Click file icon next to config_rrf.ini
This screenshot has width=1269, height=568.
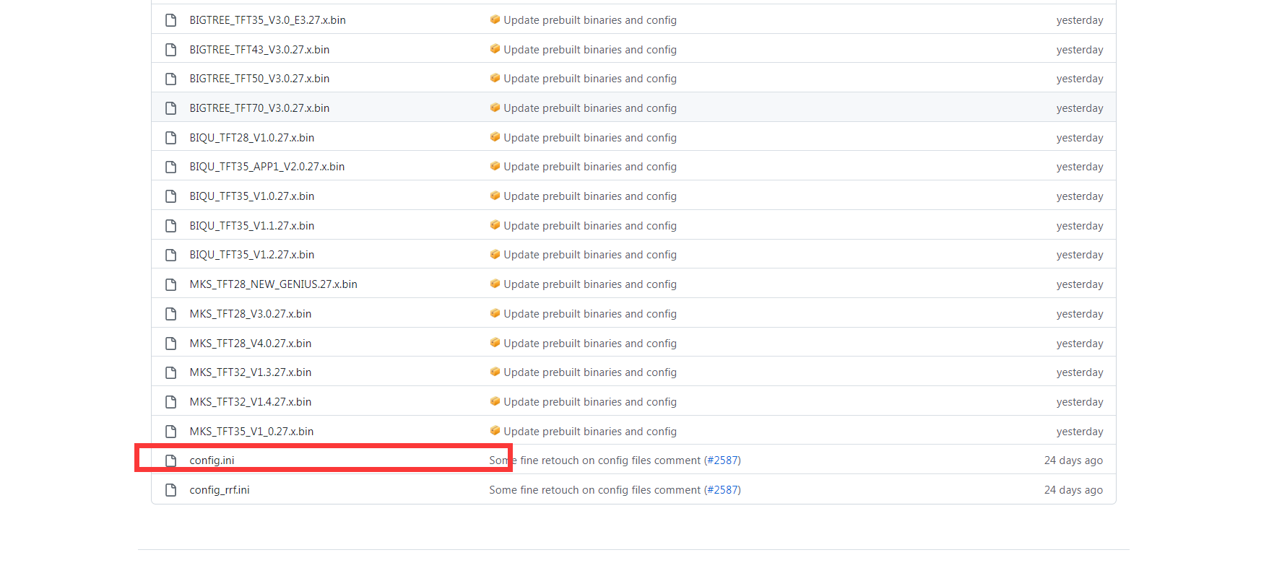pyautogui.click(x=171, y=490)
